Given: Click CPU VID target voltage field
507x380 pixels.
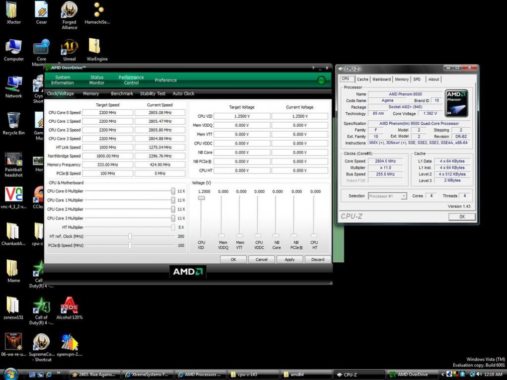Looking at the screenshot, I should 242,116.
